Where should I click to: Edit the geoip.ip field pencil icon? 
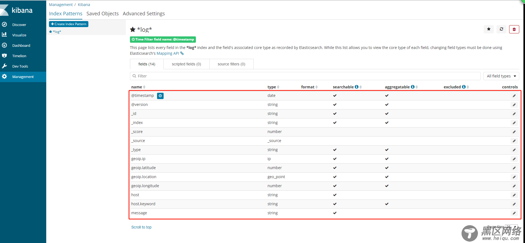coord(514,159)
